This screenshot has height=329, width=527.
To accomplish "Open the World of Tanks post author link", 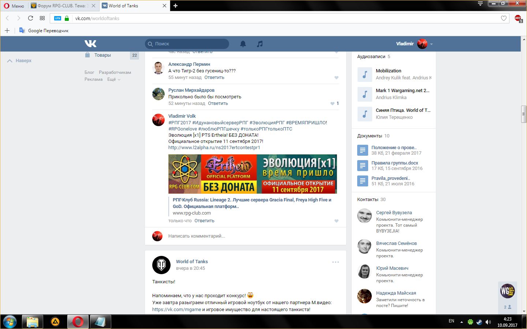I will pos(192,262).
